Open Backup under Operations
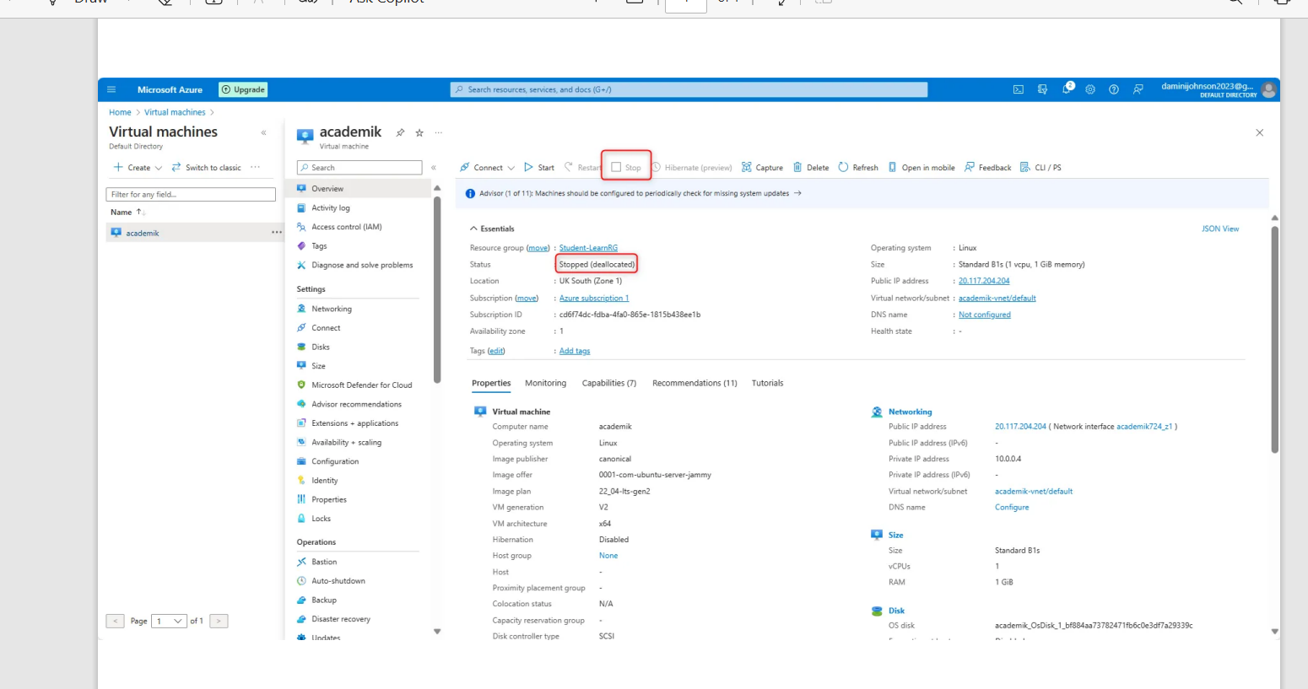 pyautogui.click(x=324, y=600)
